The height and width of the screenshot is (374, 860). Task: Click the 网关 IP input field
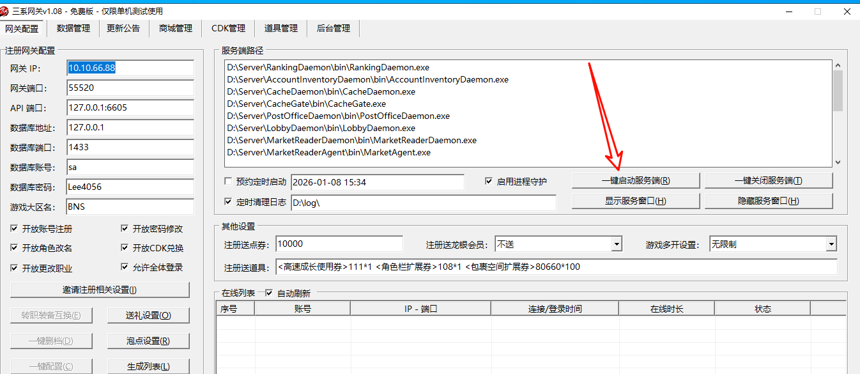[130, 68]
